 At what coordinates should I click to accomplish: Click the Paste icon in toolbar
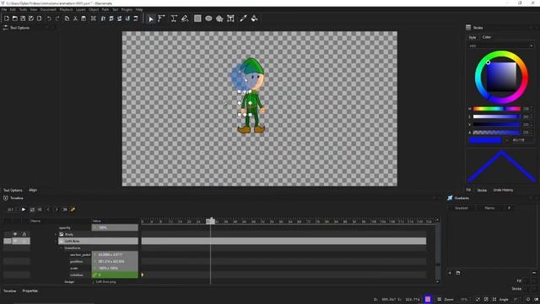(84, 19)
